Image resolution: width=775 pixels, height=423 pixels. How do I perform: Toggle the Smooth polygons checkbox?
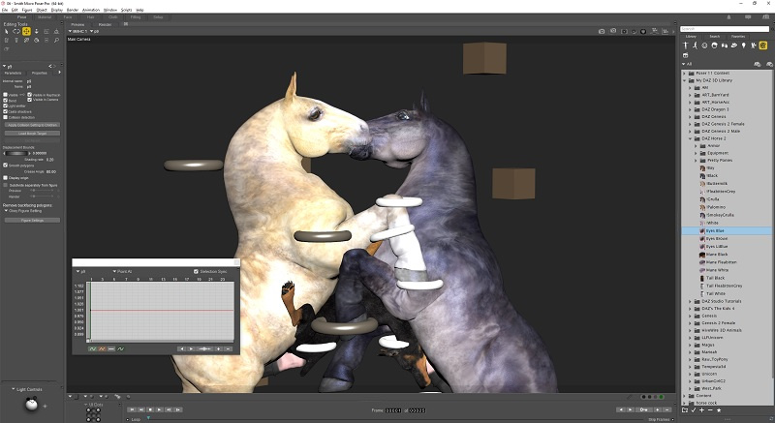(x=6, y=166)
